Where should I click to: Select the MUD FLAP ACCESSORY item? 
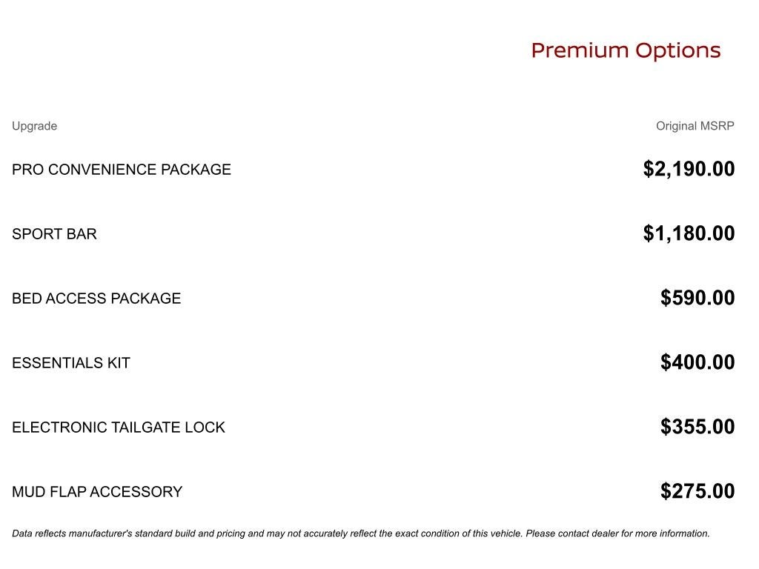pos(97,492)
